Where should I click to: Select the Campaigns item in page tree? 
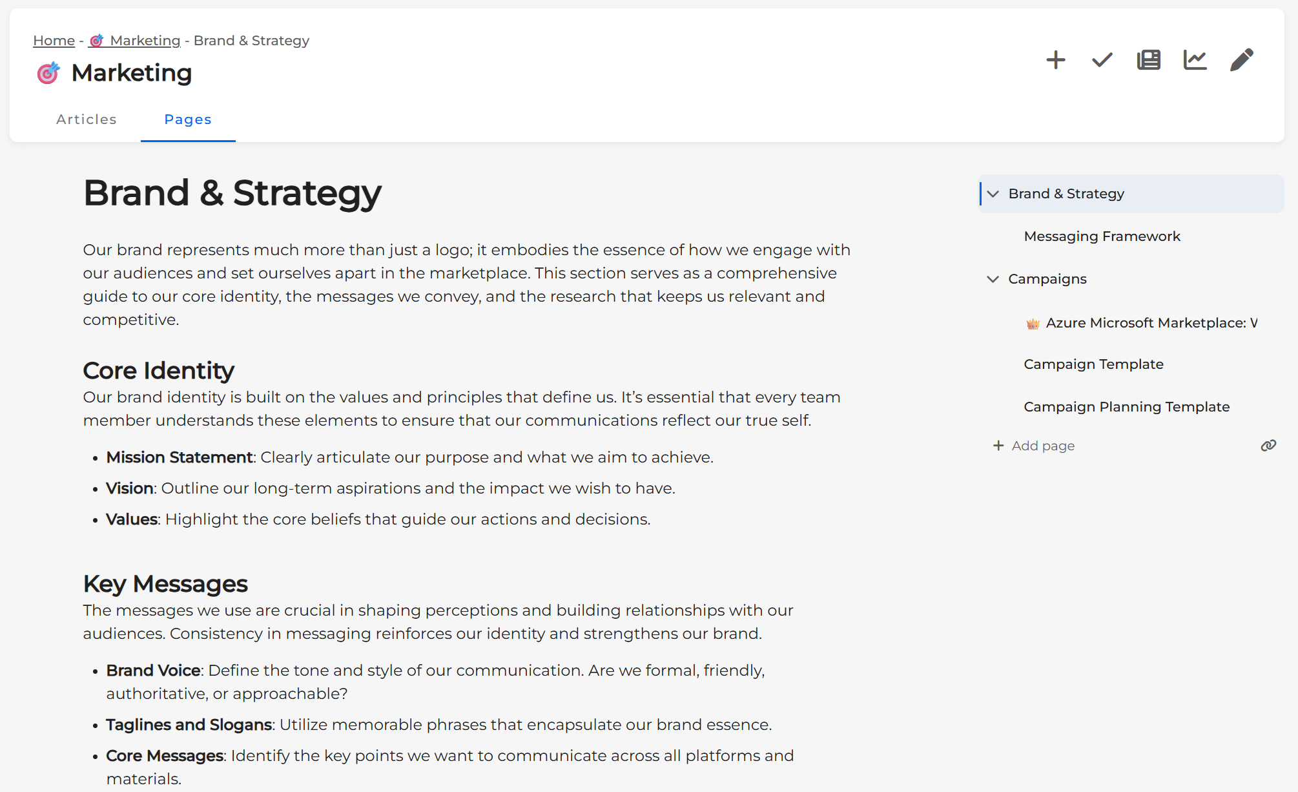coord(1047,279)
